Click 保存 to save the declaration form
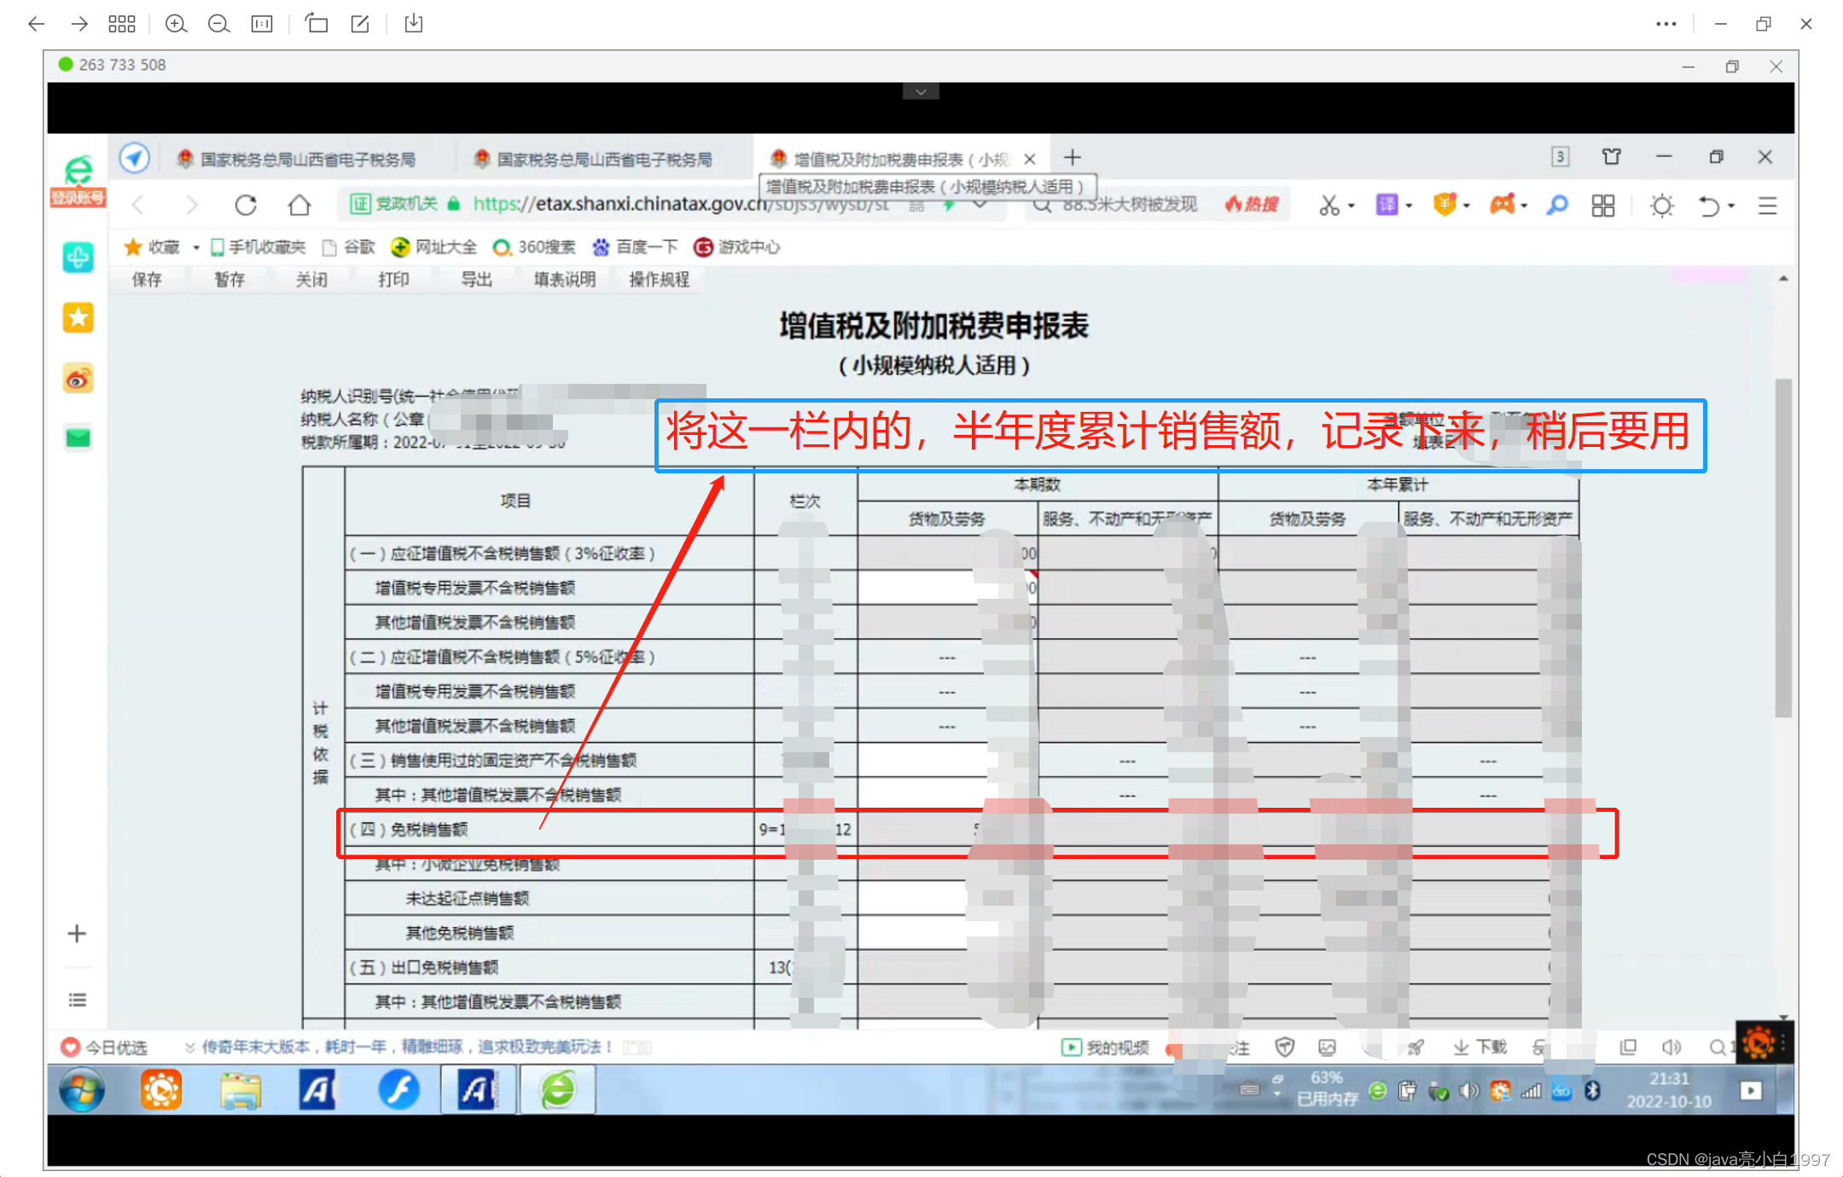Image resolution: width=1843 pixels, height=1177 pixels. coord(145,279)
